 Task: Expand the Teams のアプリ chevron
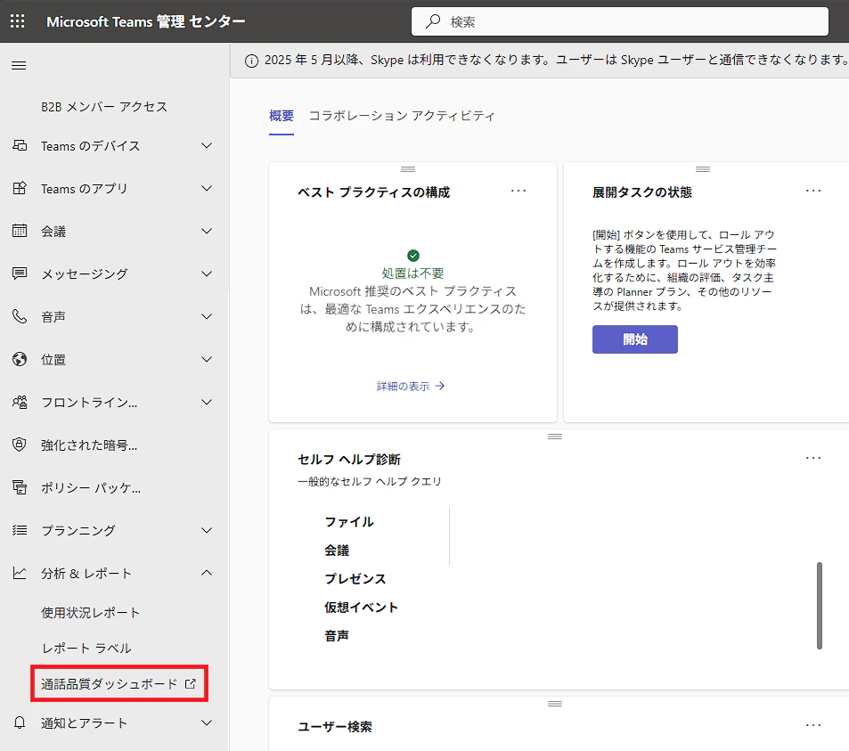(x=207, y=189)
